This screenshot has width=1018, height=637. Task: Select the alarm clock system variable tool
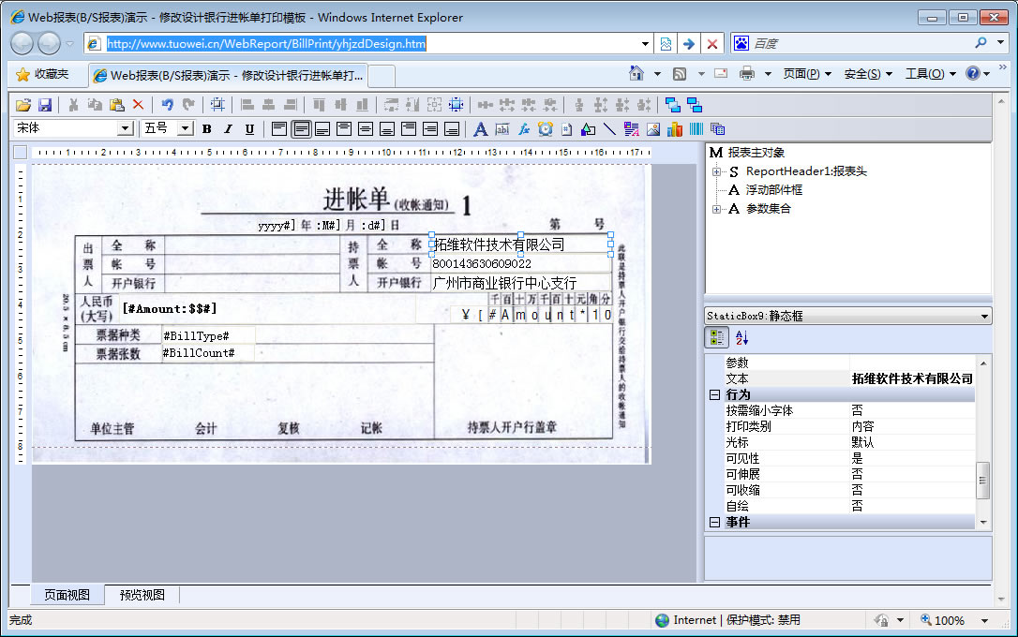tap(545, 128)
